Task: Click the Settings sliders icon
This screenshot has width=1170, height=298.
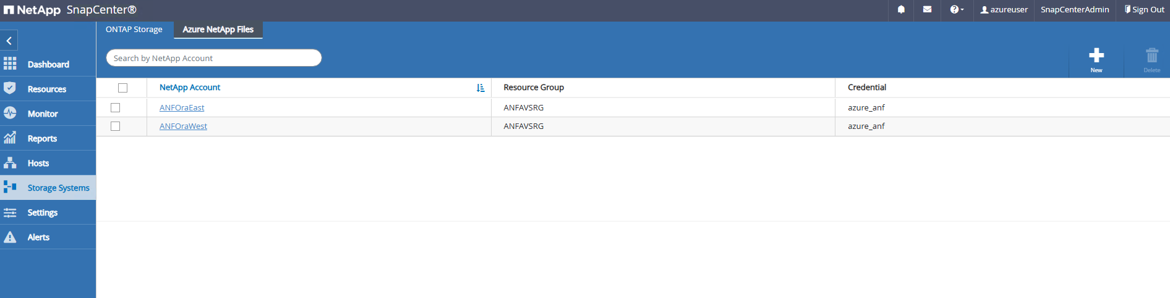Action: coord(10,212)
